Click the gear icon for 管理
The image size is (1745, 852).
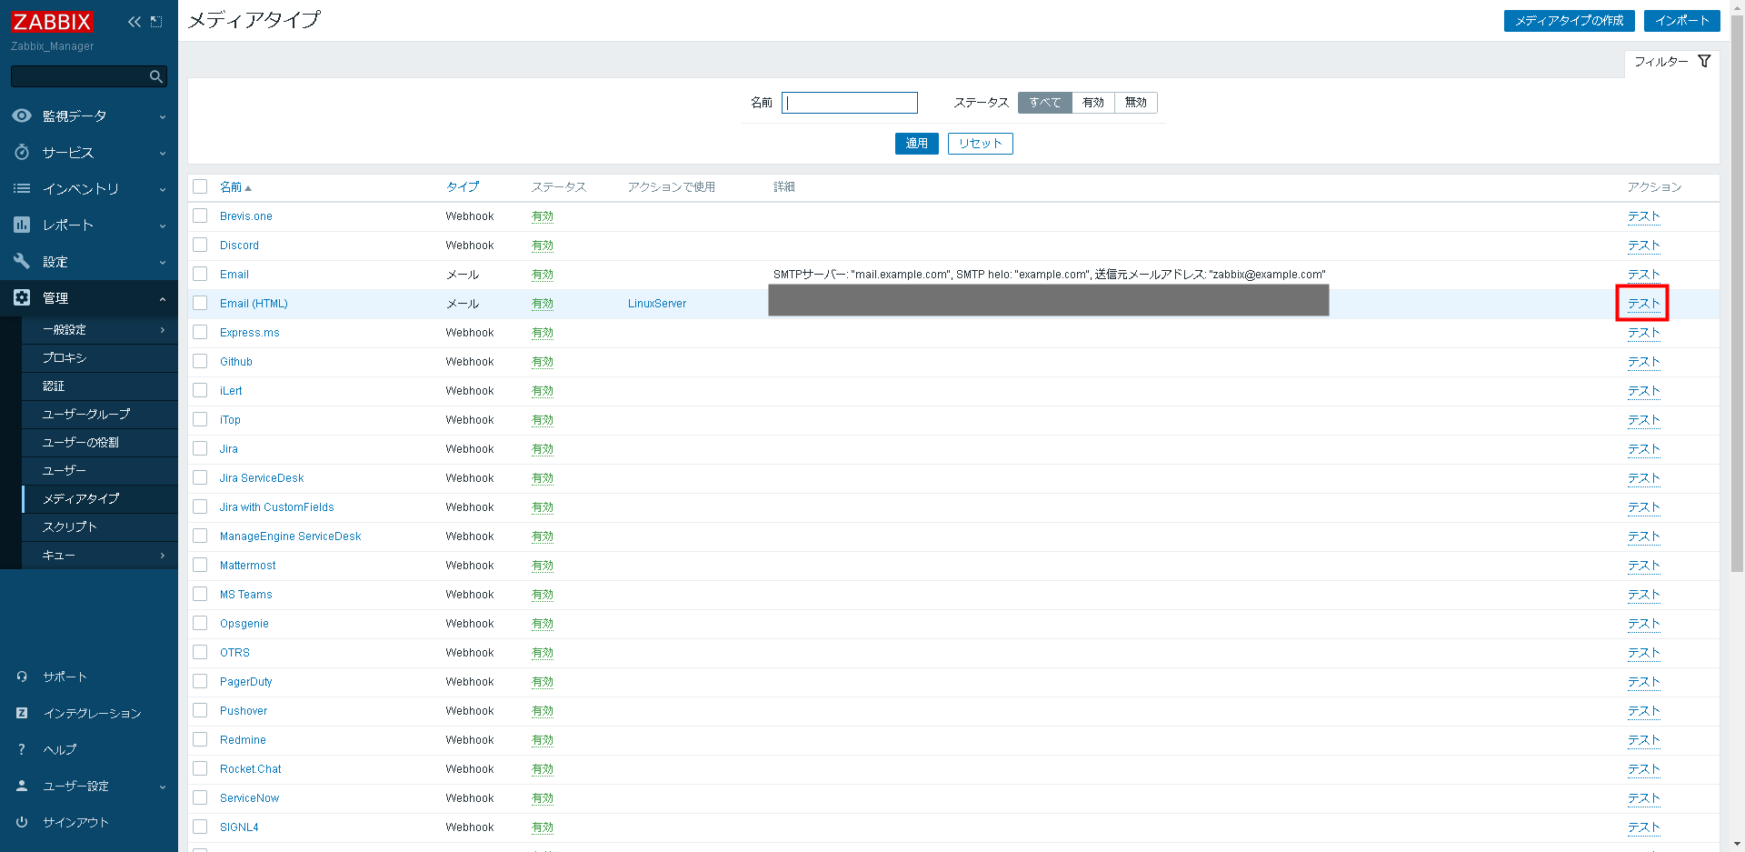pos(22,297)
